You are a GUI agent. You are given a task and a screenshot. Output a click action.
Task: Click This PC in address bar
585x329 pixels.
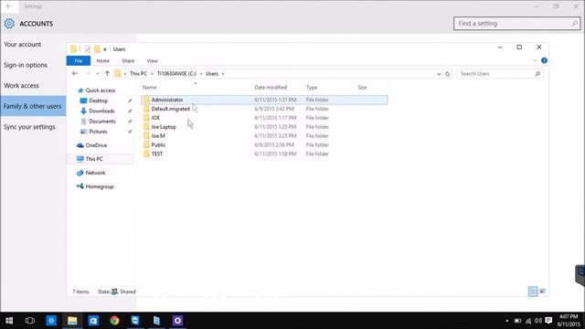(x=138, y=74)
